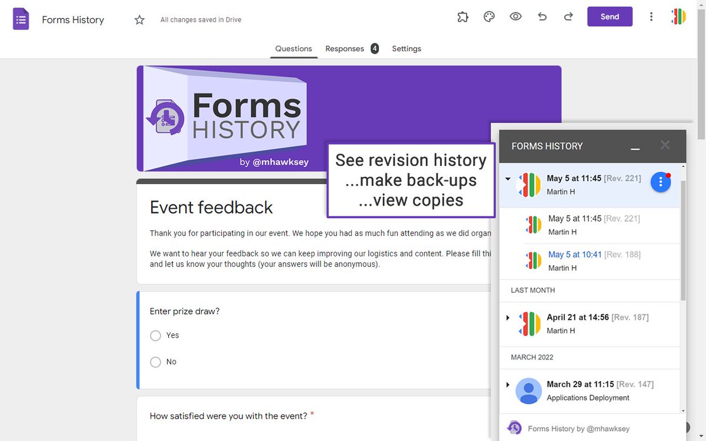This screenshot has height=441, width=706.
Task: Switch to the Settings tab
Action: pos(407,49)
